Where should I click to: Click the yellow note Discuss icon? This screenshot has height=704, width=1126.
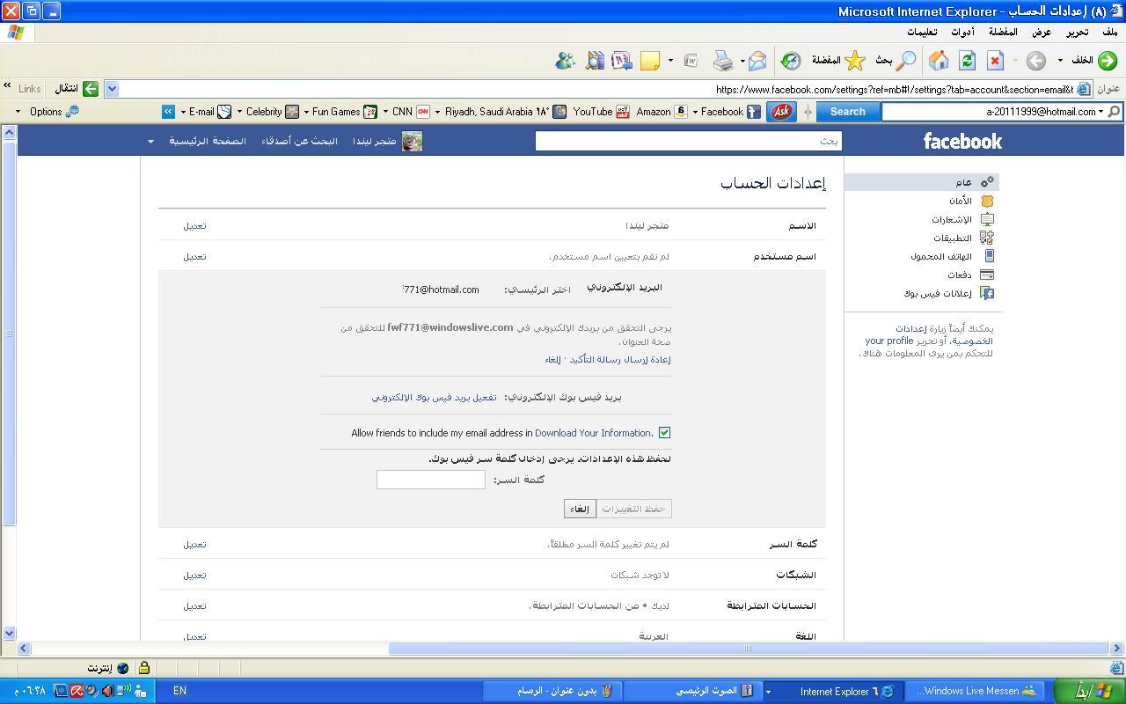[650, 61]
